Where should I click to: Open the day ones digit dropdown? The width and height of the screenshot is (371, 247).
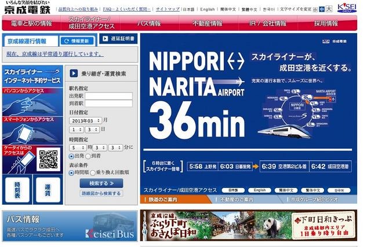(92, 130)
